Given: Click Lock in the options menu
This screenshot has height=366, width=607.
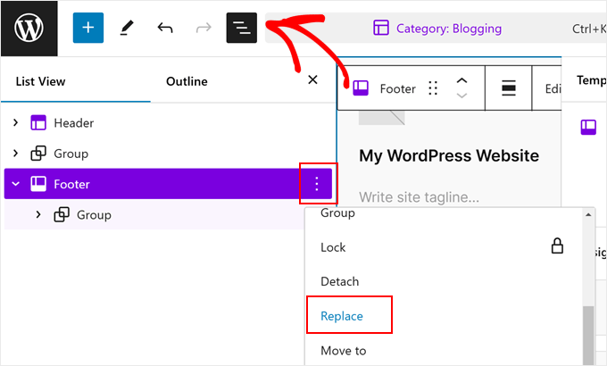Looking at the screenshot, I should pos(333,247).
